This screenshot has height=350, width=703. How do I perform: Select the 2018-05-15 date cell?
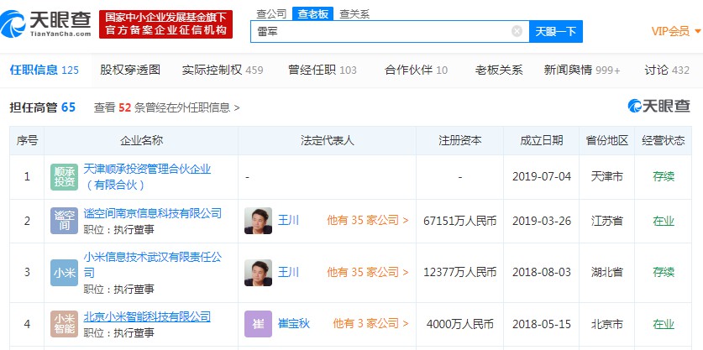point(542,324)
